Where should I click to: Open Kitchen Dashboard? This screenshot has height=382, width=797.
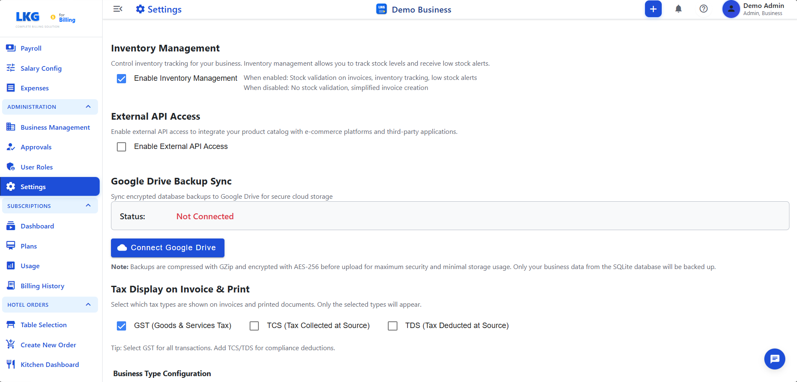coord(50,364)
